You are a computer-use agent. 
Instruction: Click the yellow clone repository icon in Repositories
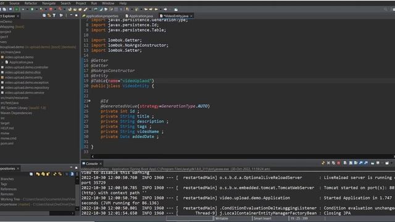[x=43, y=174]
